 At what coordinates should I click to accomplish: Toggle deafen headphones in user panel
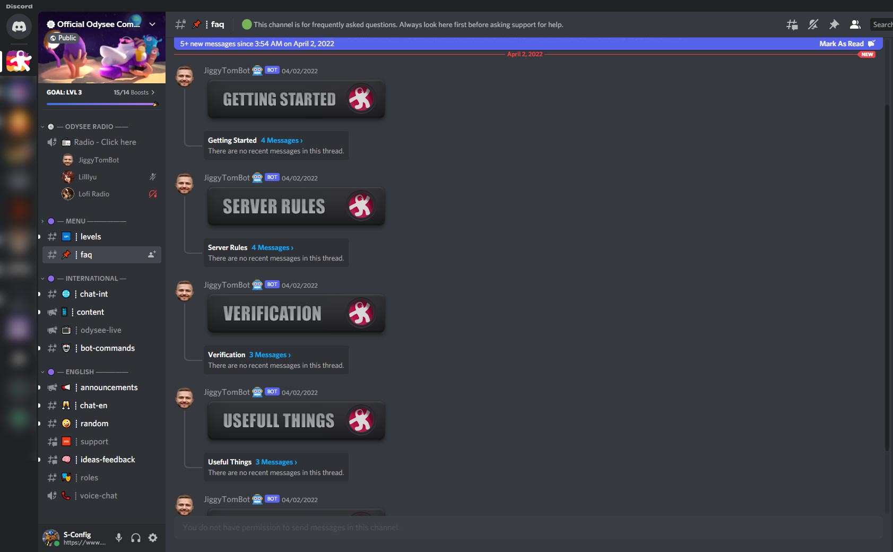click(x=136, y=538)
